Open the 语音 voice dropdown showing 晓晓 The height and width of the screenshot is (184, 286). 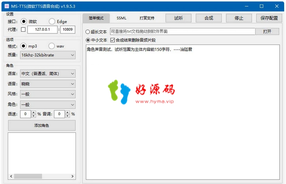pyautogui.click(x=48, y=84)
